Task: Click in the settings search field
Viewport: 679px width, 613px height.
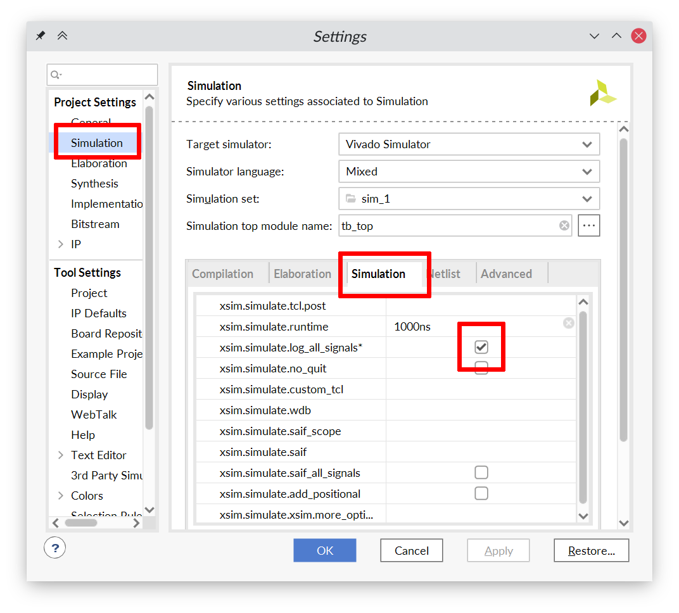Action: coord(102,75)
